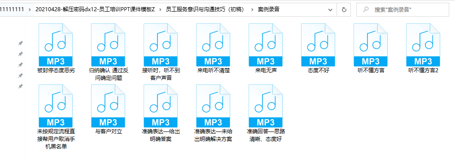Click the magnifier icon in search box
This screenshot has height=162, width=455.
pos(366,9)
